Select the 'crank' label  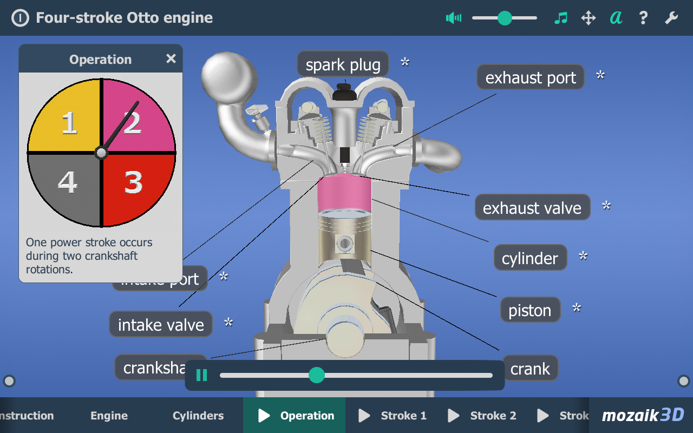click(531, 368)
